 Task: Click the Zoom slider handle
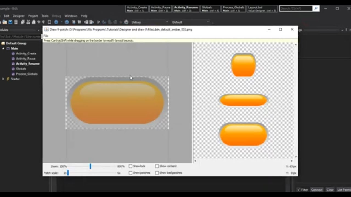coord(90,166)
